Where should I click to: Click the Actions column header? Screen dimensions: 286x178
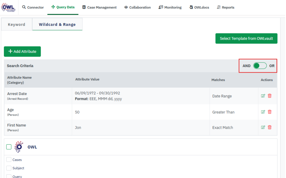266,80
